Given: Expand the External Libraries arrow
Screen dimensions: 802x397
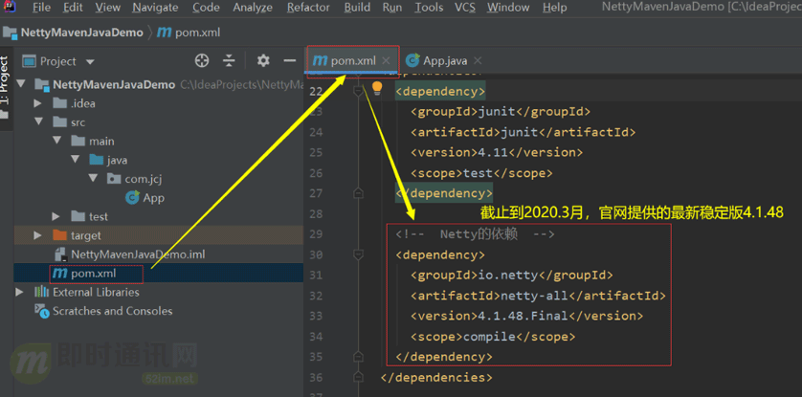Looking at the screenshot, I should (19, 293).
